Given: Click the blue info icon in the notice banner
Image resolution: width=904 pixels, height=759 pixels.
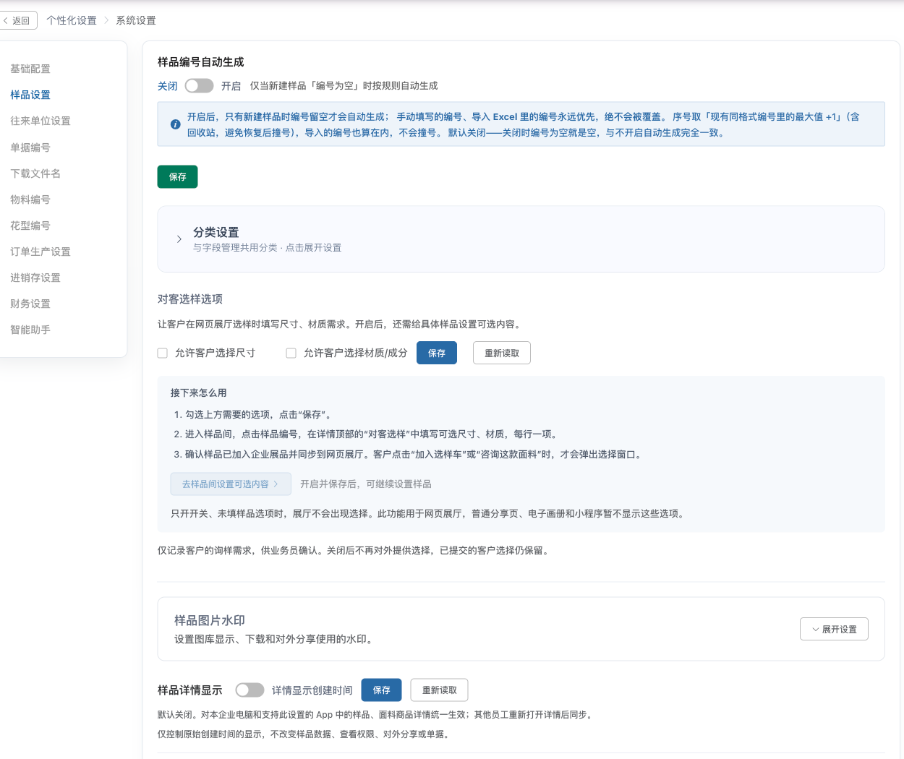Looking at the screenshot, I should click(175, 124).
